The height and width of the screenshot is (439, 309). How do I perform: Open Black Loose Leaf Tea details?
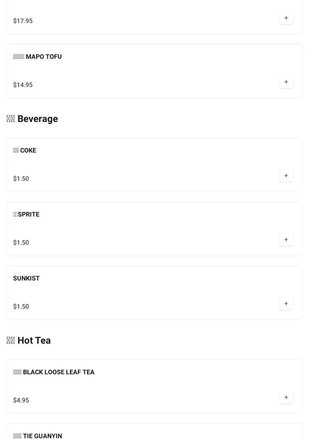tap(54, 372)
